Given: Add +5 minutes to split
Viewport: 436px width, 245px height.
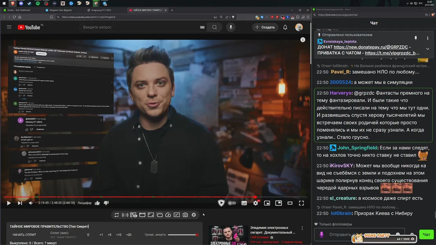Looking at the screenshot, I should (109, 235).
